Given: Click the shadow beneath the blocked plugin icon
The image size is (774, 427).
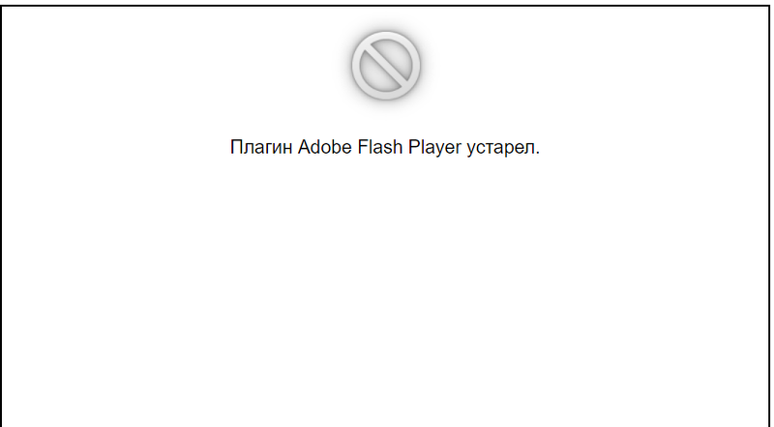Looking at the screenshot, I should tap(385, 104).
